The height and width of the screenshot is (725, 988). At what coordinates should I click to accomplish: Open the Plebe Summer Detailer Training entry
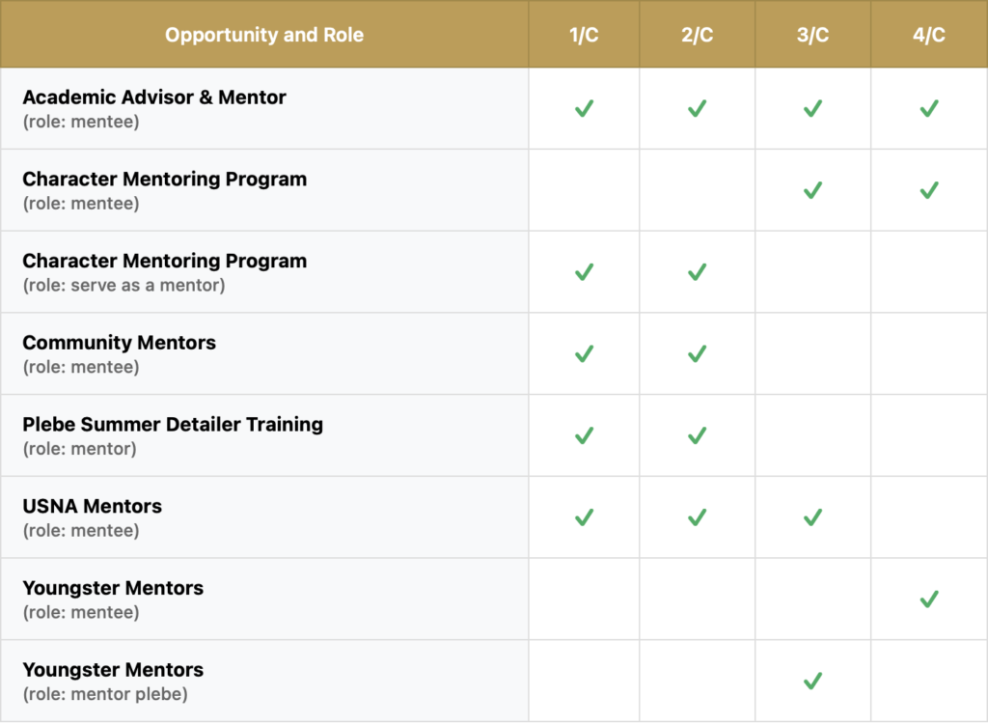click(x=173, y=425)
